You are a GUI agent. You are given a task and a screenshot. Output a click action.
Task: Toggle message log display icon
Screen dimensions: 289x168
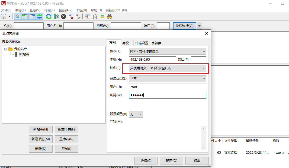coord(18,16)
